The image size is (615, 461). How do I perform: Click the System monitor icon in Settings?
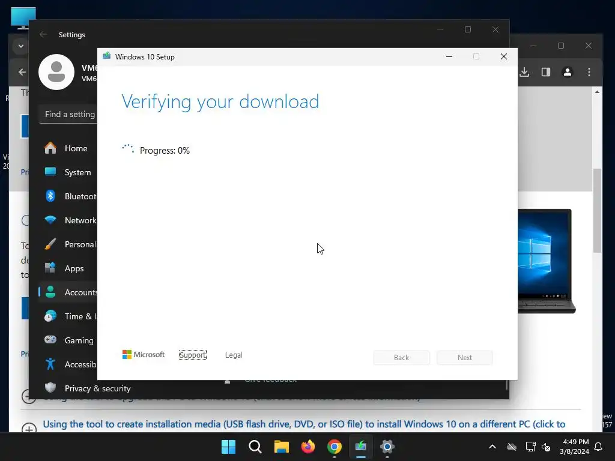pos(50,172)
